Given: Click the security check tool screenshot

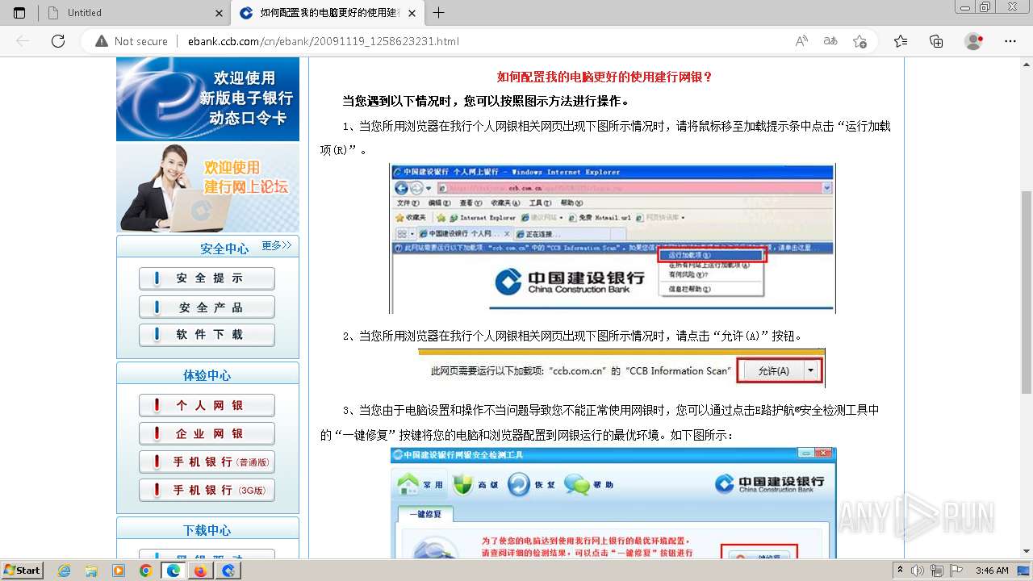Looking at the screenshot, I should tap(613, 502).
